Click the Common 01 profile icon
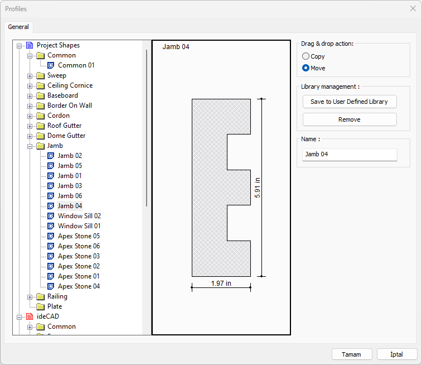The height and width of the screenshot is (365, 422). coord(51,65)
